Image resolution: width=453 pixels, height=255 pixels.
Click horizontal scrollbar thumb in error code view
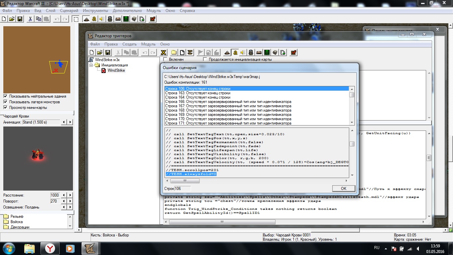pyautogui.click(x=185, y=181)
